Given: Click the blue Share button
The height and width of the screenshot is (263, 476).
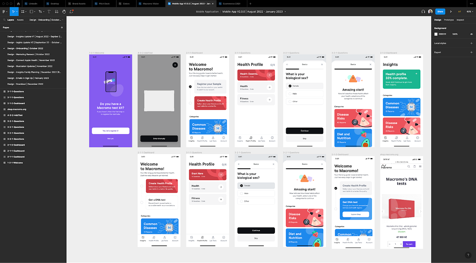Looking at the screenshot, I should click(x=440, y=11).
